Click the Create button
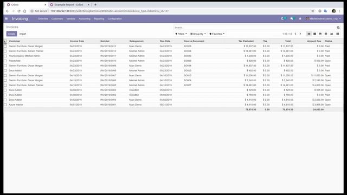 coord(11,34)
